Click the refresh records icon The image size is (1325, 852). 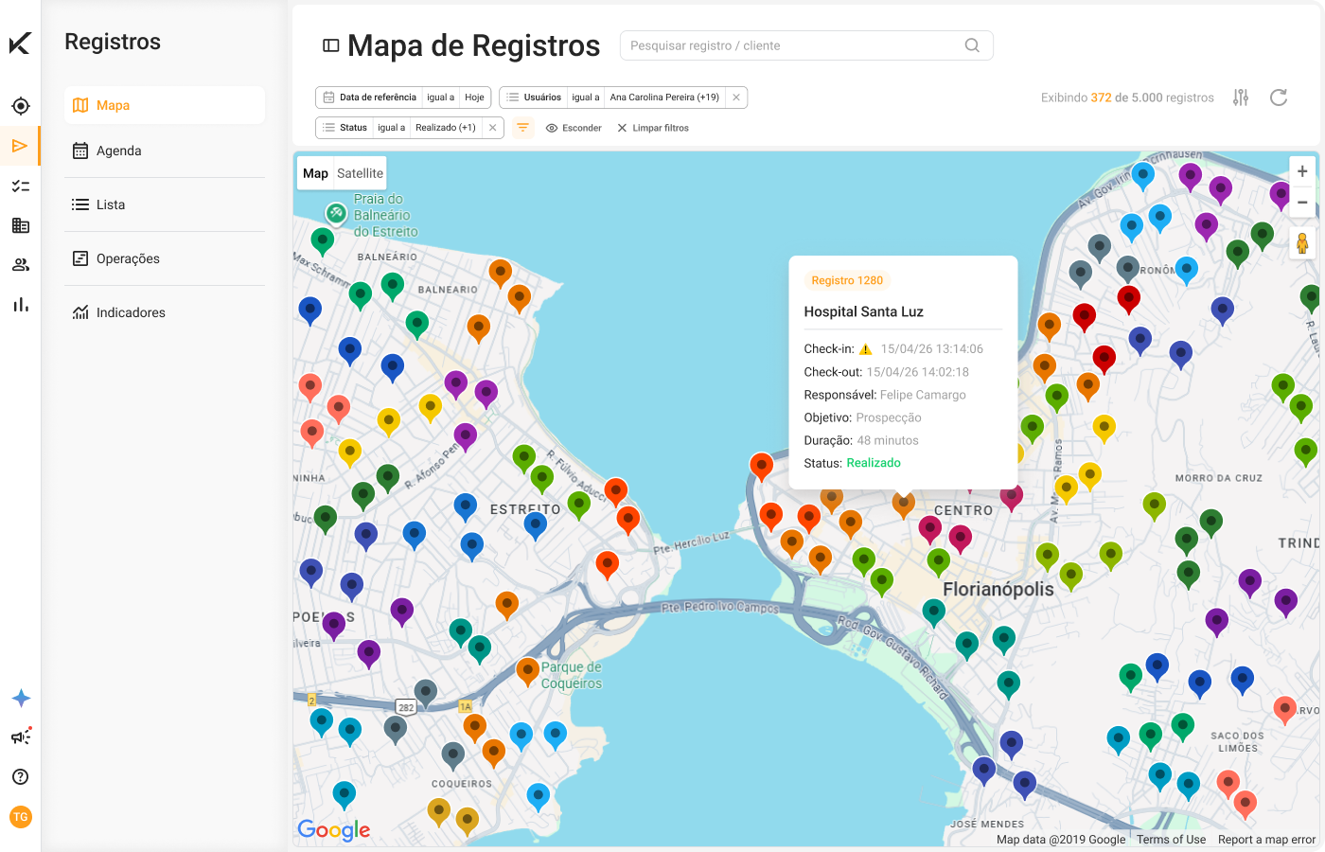(x=1279, y=98)
